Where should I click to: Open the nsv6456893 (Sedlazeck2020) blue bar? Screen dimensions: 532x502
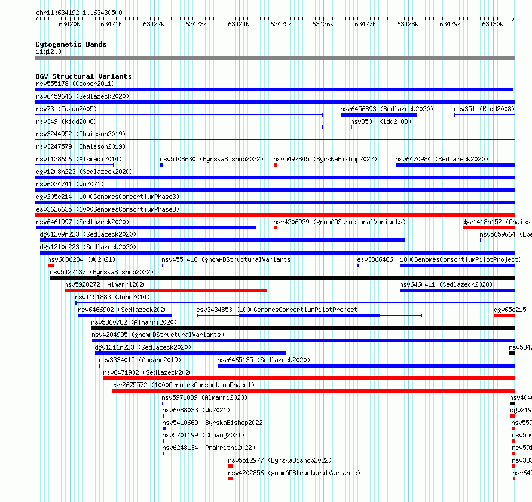tap(378, 115)
